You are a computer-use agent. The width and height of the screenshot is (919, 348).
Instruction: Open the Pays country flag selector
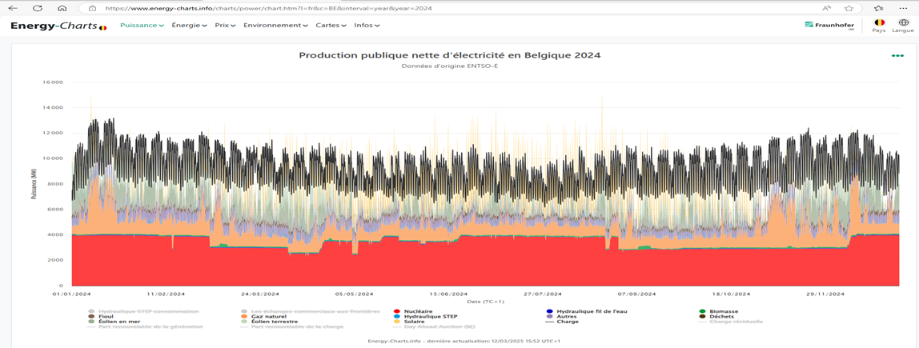click(879, 26)
